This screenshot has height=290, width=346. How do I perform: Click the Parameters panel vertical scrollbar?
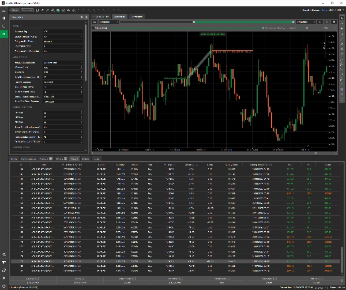point(85,52)
